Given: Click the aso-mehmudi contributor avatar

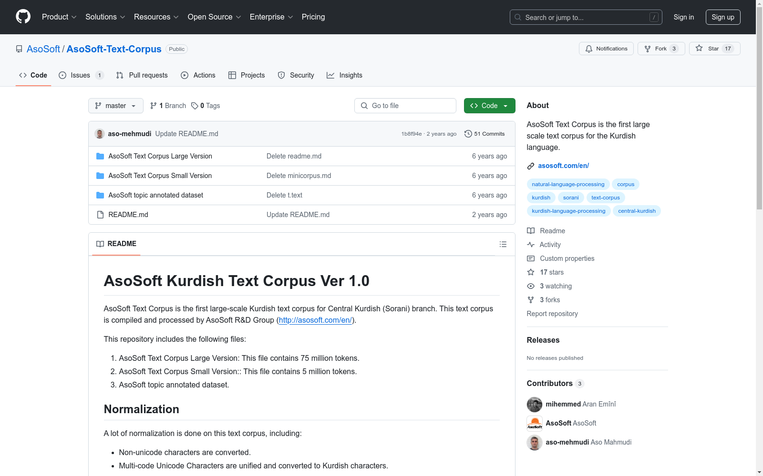Looking at the screenshot, I should (535, 442).
